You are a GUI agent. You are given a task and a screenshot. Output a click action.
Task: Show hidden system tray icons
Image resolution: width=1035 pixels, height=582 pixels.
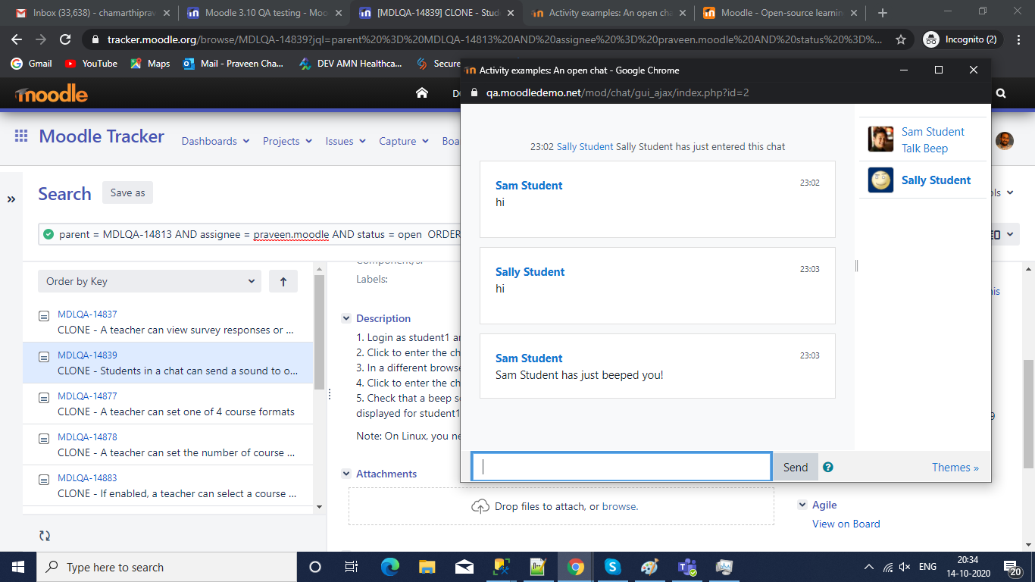click(869, 567)
